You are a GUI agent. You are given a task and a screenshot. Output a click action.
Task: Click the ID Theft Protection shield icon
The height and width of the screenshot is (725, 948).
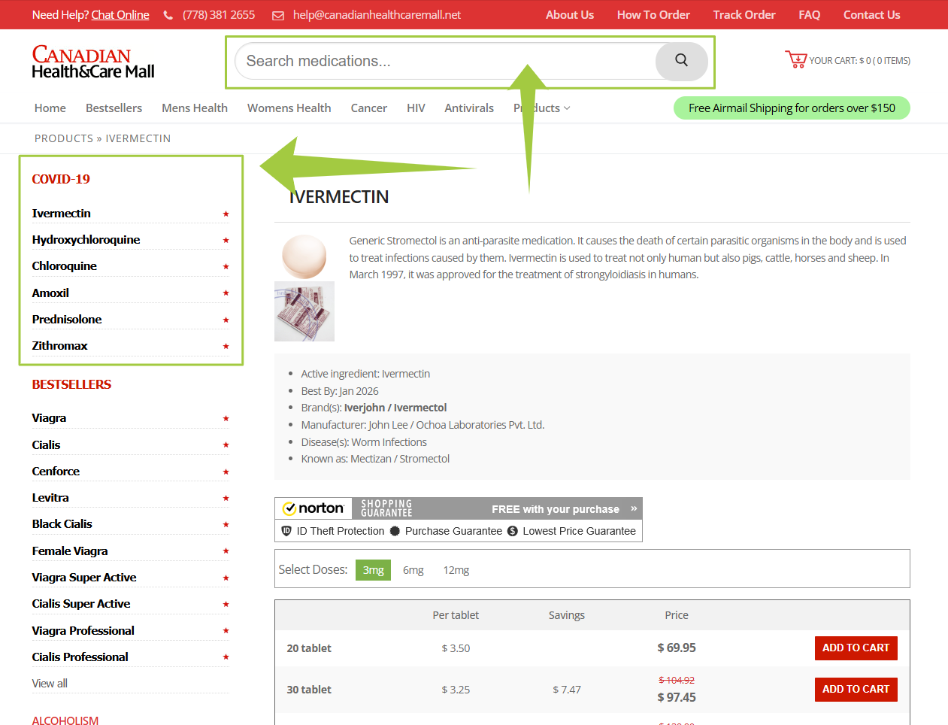pyautogui.click(x=286, y=531)
